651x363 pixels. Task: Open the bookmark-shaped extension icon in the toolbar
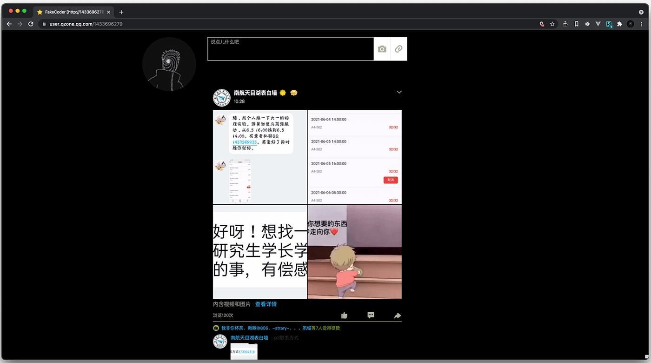[577, 24]
